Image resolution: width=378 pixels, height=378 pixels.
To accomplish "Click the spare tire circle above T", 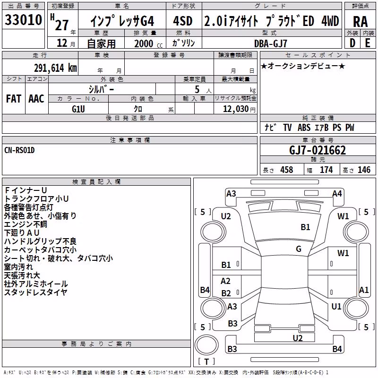I will (206, 345).
